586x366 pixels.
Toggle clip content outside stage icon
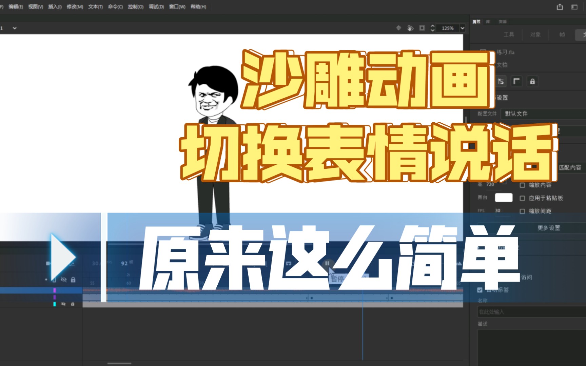click(422, 28)
